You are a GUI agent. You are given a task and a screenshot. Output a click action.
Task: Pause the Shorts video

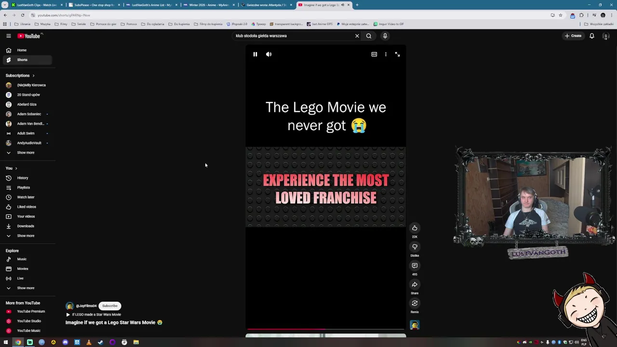click(x=255, y=54)
